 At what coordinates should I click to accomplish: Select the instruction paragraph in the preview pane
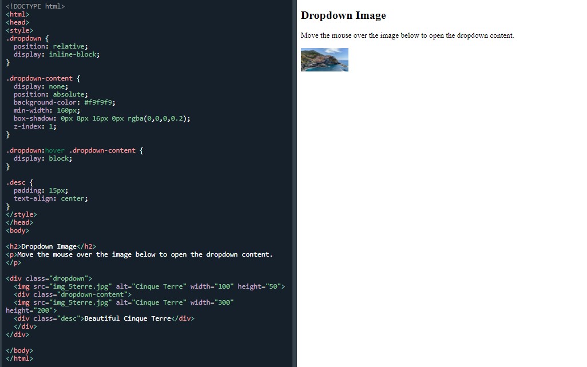[407, 35]
